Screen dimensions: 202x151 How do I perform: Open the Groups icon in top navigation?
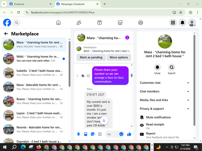click(x=141, y=23)
